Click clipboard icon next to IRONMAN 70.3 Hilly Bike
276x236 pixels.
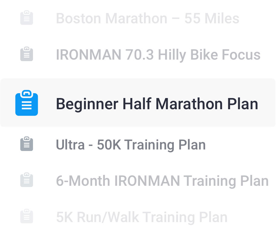point(27,54)
